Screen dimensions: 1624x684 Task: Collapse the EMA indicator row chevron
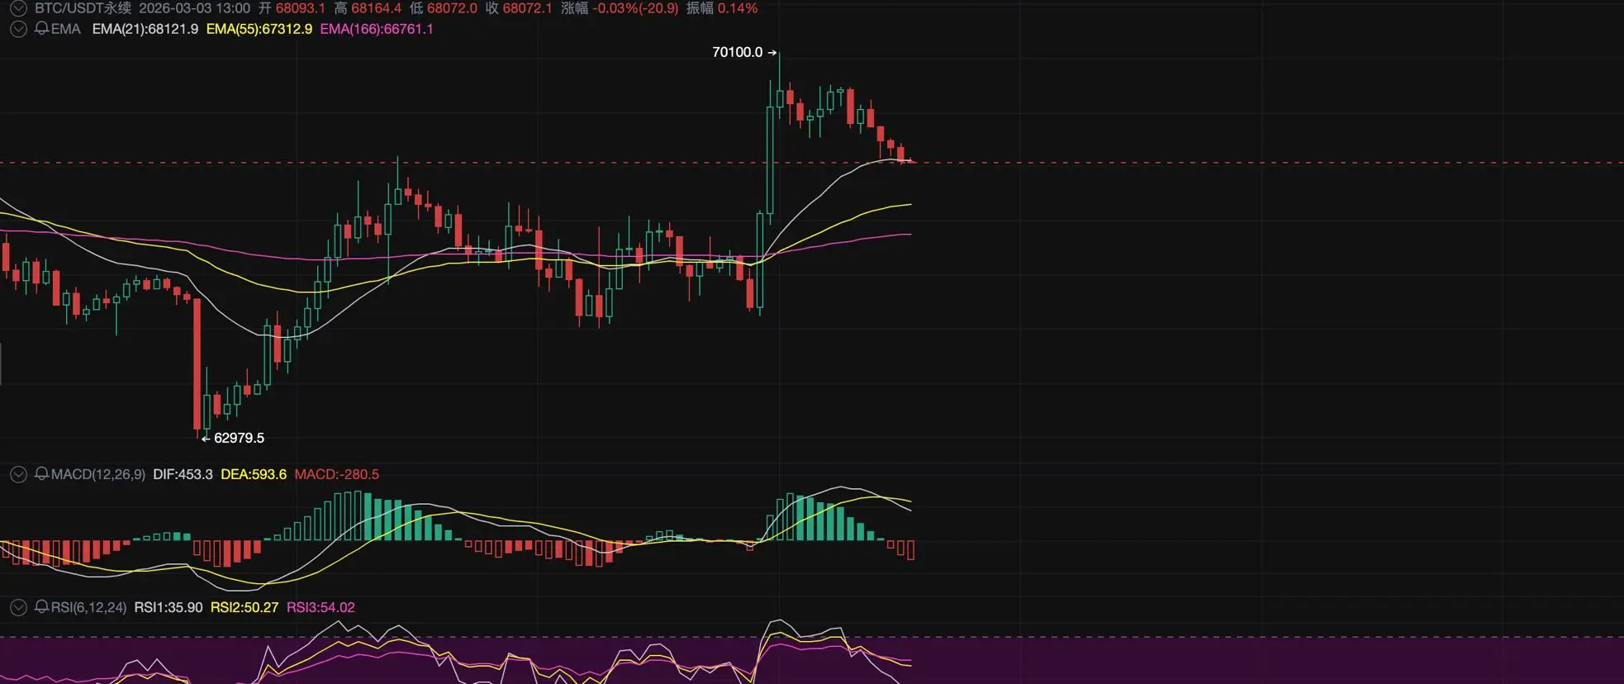click(x=18, y=29)
